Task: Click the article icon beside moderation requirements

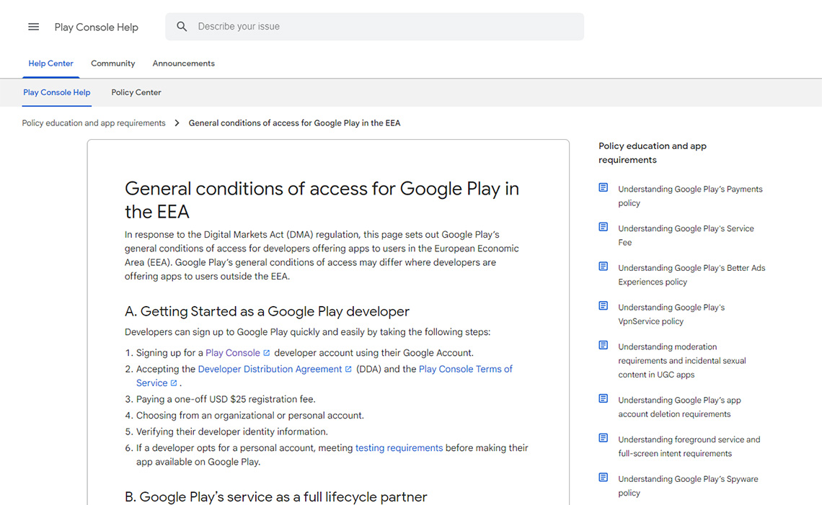Action: tap(604, 344)
